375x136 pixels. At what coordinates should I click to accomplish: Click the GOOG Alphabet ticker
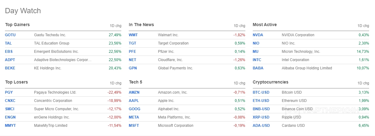pyautogui.click(x=135, y=109)
